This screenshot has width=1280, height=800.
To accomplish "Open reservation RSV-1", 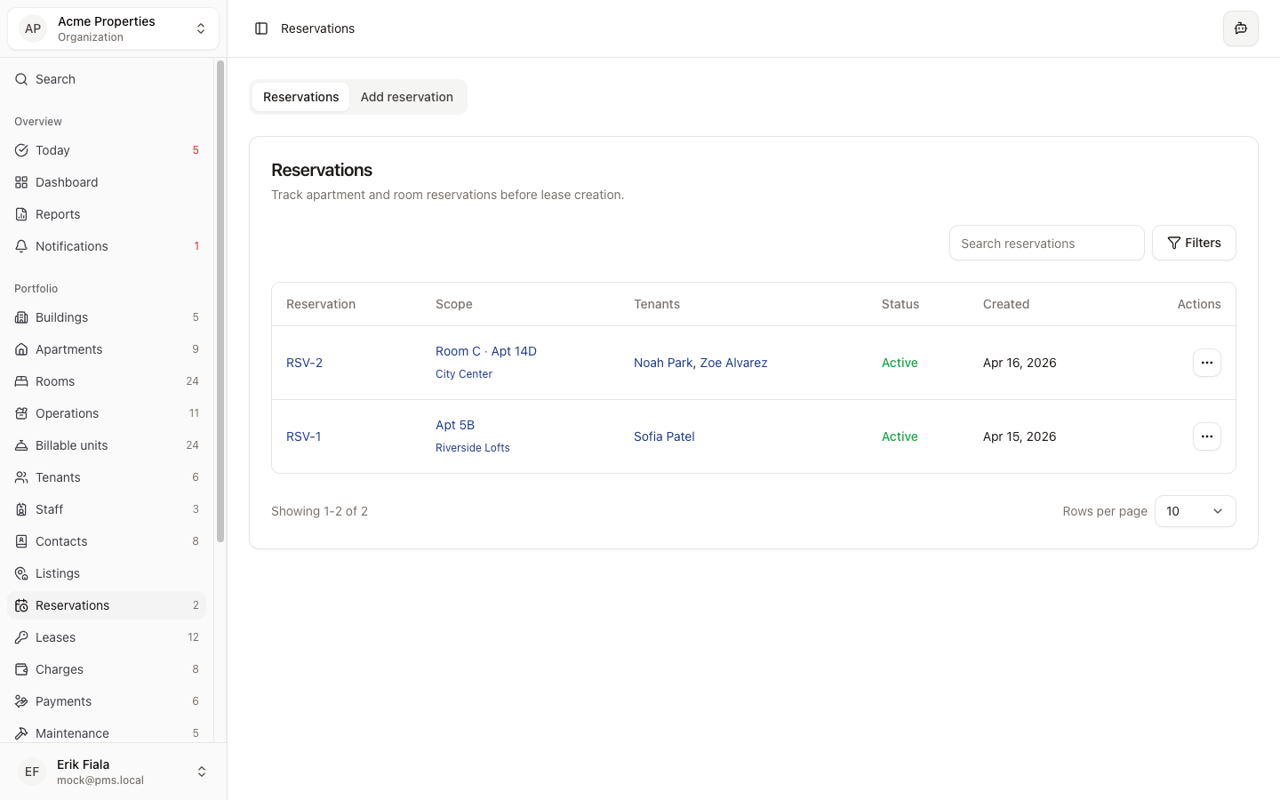I will tap(303, 436).
